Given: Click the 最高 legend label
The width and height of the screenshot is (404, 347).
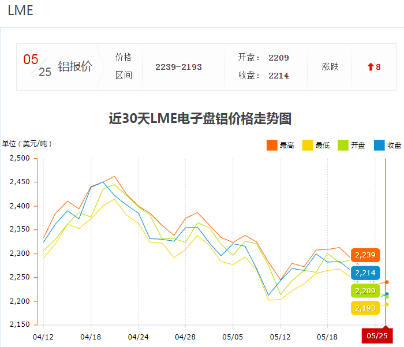Looking at the screenshot, I should [287, 145].
